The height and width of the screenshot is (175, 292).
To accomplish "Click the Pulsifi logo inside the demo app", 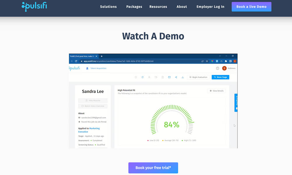I will tap(74, 68).
